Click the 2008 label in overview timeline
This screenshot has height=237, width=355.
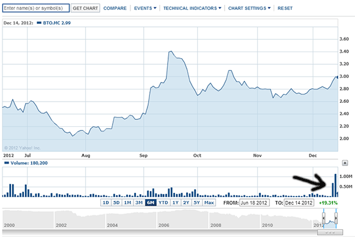tap(216, 225)
